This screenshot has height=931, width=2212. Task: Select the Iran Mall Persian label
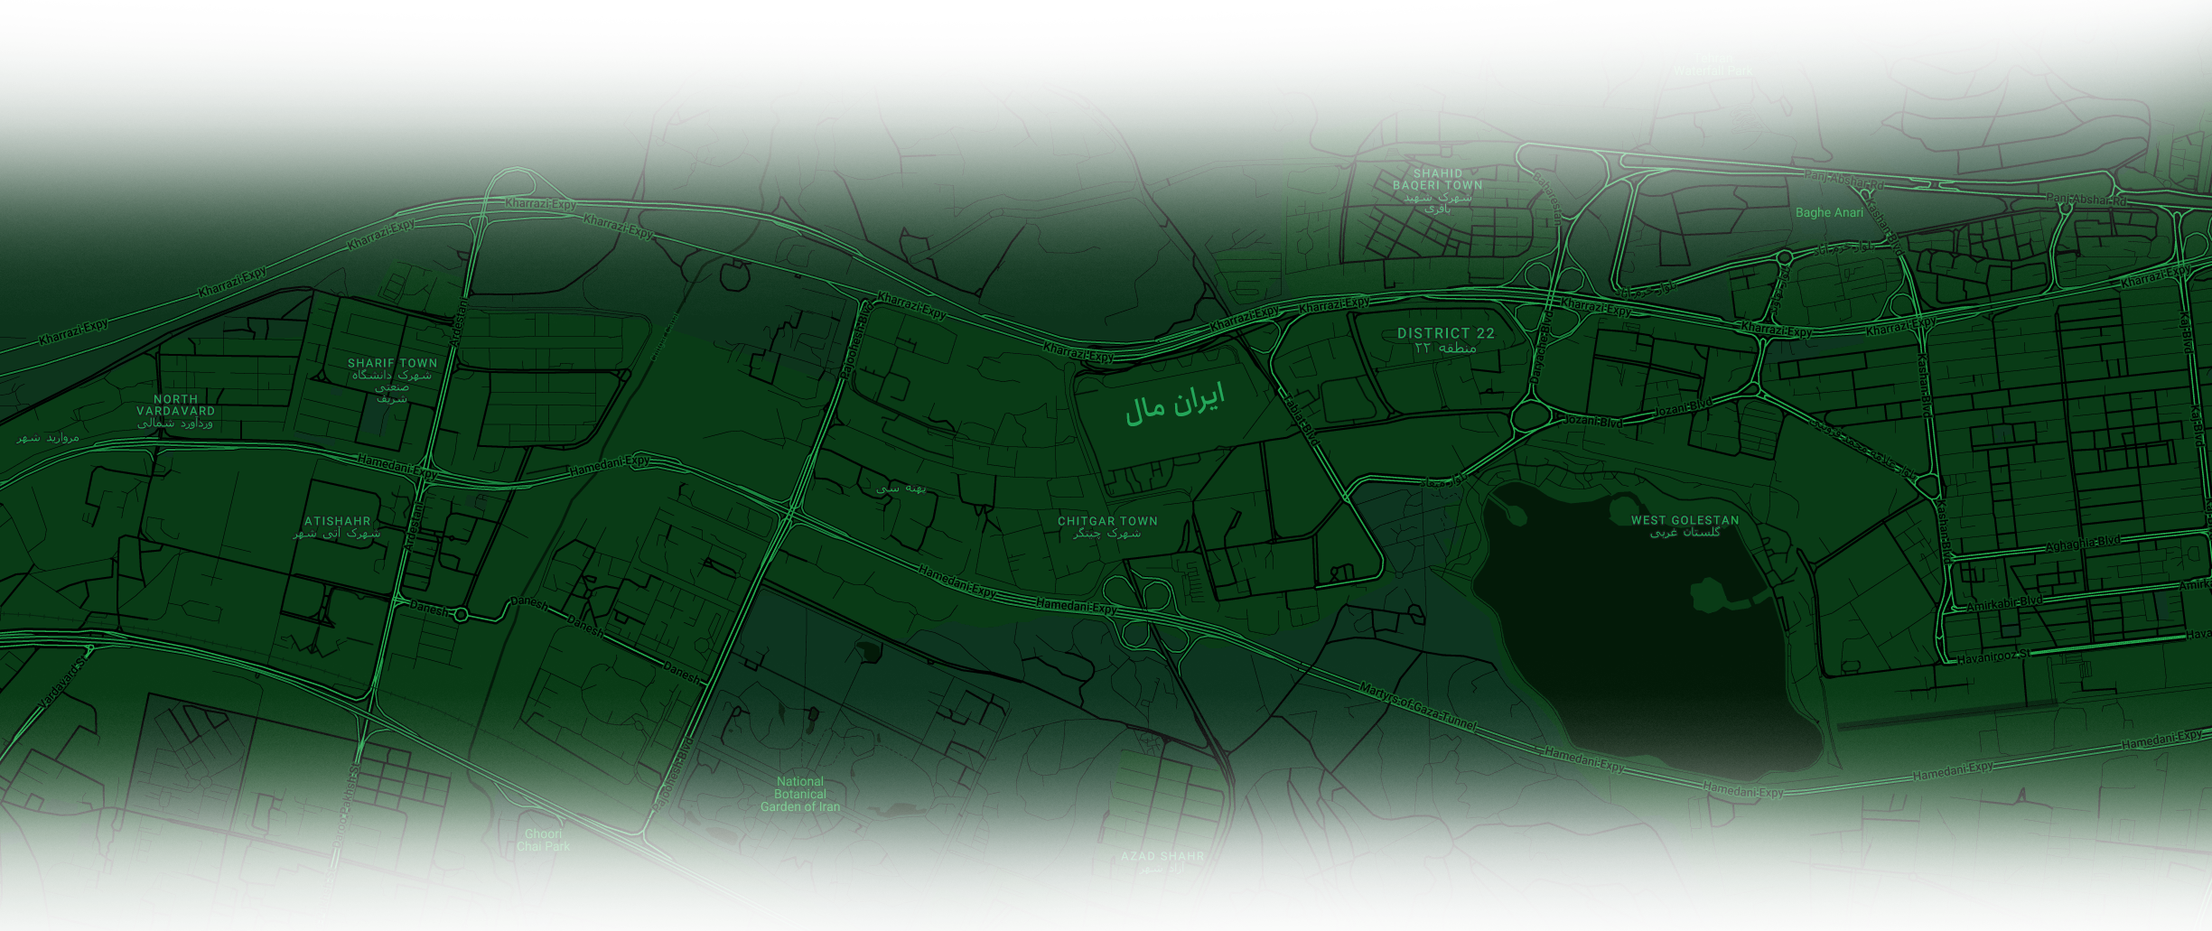[x=1174, y=403]
